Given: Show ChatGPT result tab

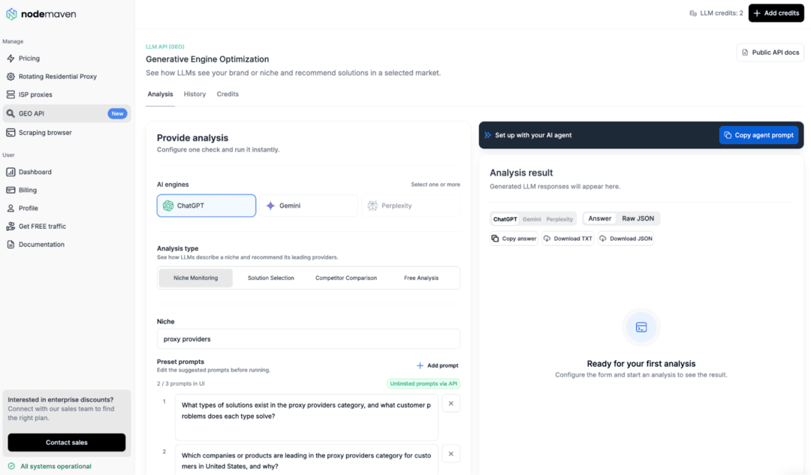Looking at the screenshot, I should coord(505,219).
